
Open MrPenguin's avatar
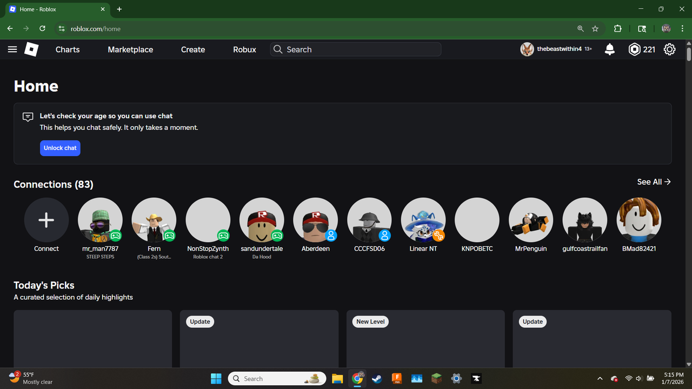point(531,220)
